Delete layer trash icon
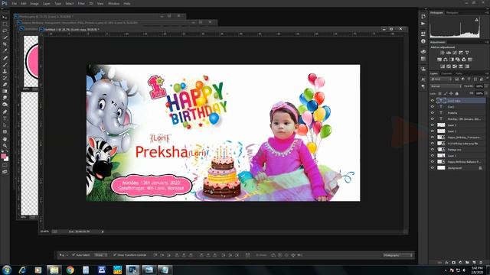490x275 pixels. point(481,263)
